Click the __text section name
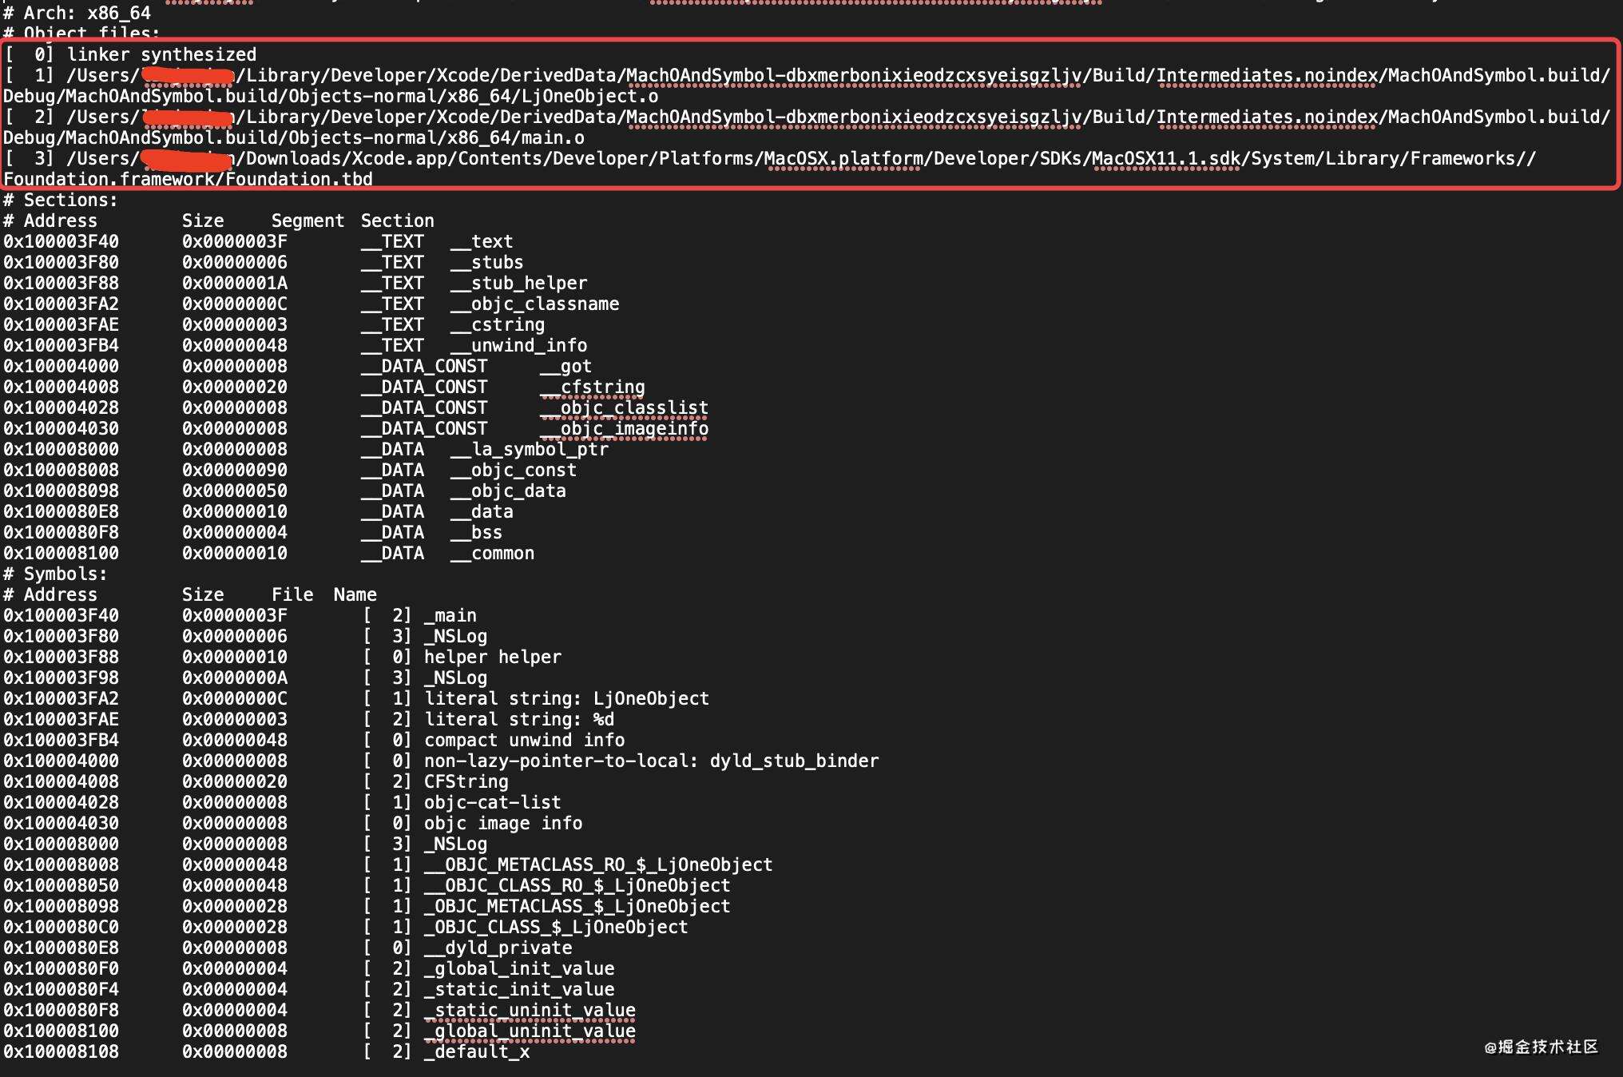 coord(482,241)
